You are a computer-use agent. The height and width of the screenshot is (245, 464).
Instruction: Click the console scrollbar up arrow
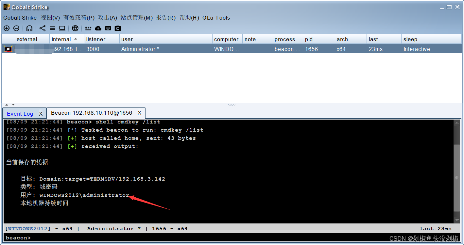tap(457, 123)
